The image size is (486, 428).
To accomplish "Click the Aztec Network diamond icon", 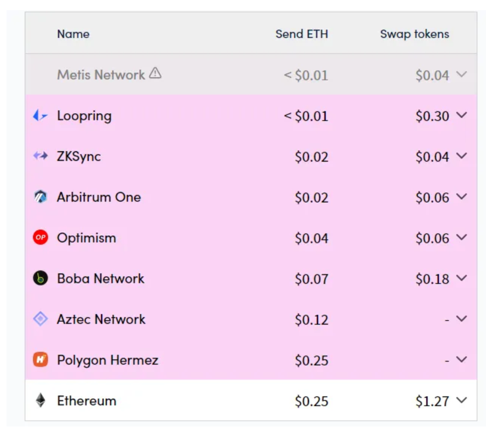I will [40, 319].
